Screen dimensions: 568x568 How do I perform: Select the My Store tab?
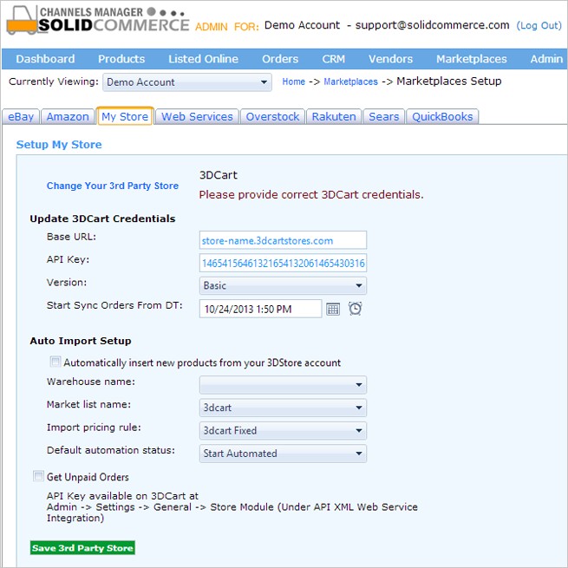tap(125, 116)
